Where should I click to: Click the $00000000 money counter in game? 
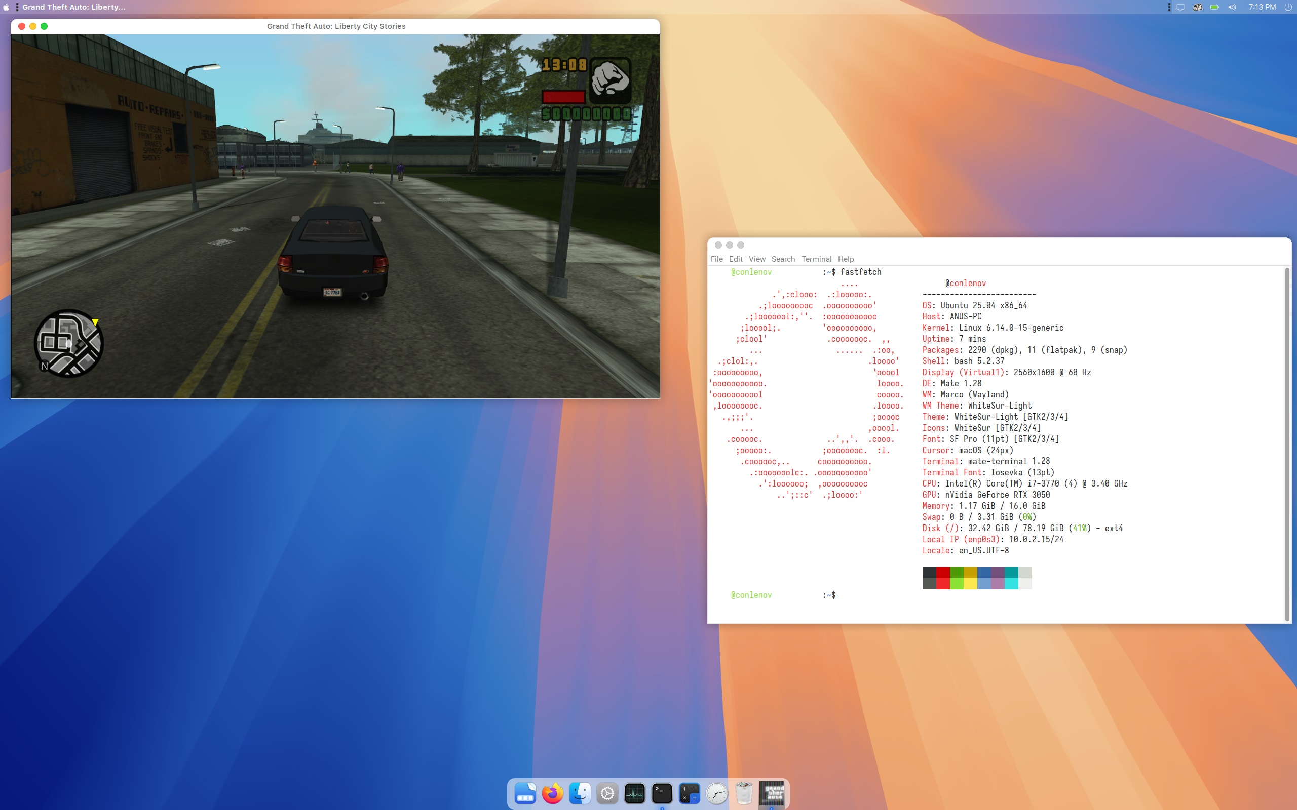click(586, 114)
